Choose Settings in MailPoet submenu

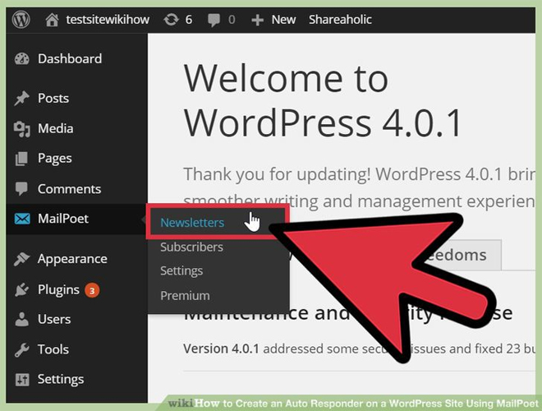click(181, 271)
